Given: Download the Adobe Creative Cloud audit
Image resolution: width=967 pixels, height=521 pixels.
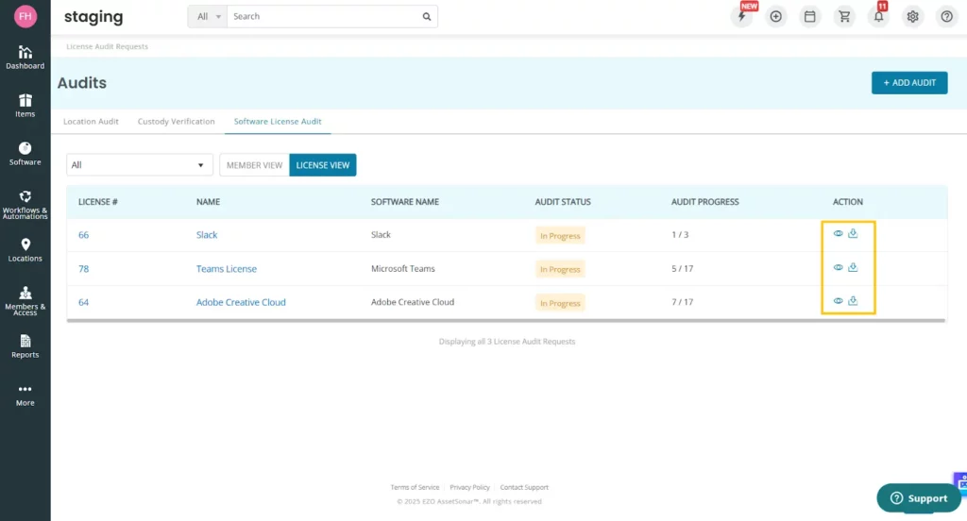Looking at the screenshot, I should pyautogui.click(x=853, y=301).
